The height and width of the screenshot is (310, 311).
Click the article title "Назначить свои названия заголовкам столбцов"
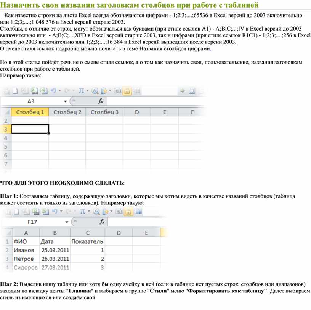129,5
